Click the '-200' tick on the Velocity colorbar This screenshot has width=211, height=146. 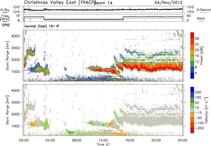pyautogui.click(x=199, y=128)
